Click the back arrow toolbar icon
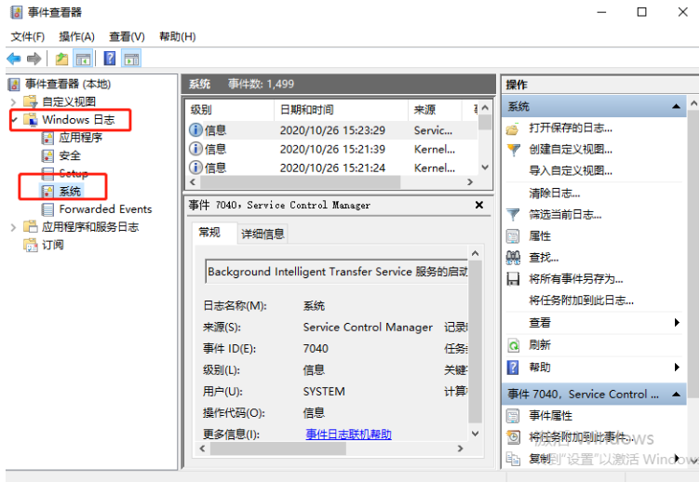The width and height of the screenshot is (700, 482). (x=14, y=59)
